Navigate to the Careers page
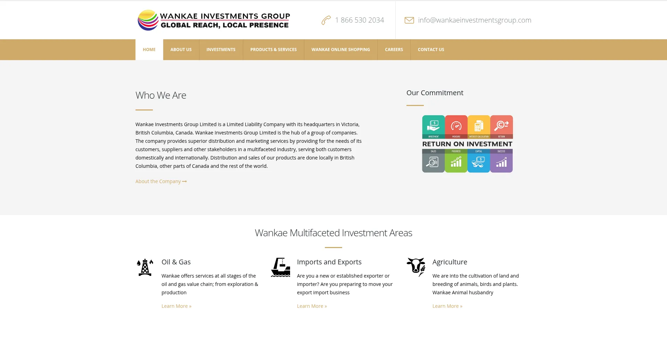 pos(394,50)
